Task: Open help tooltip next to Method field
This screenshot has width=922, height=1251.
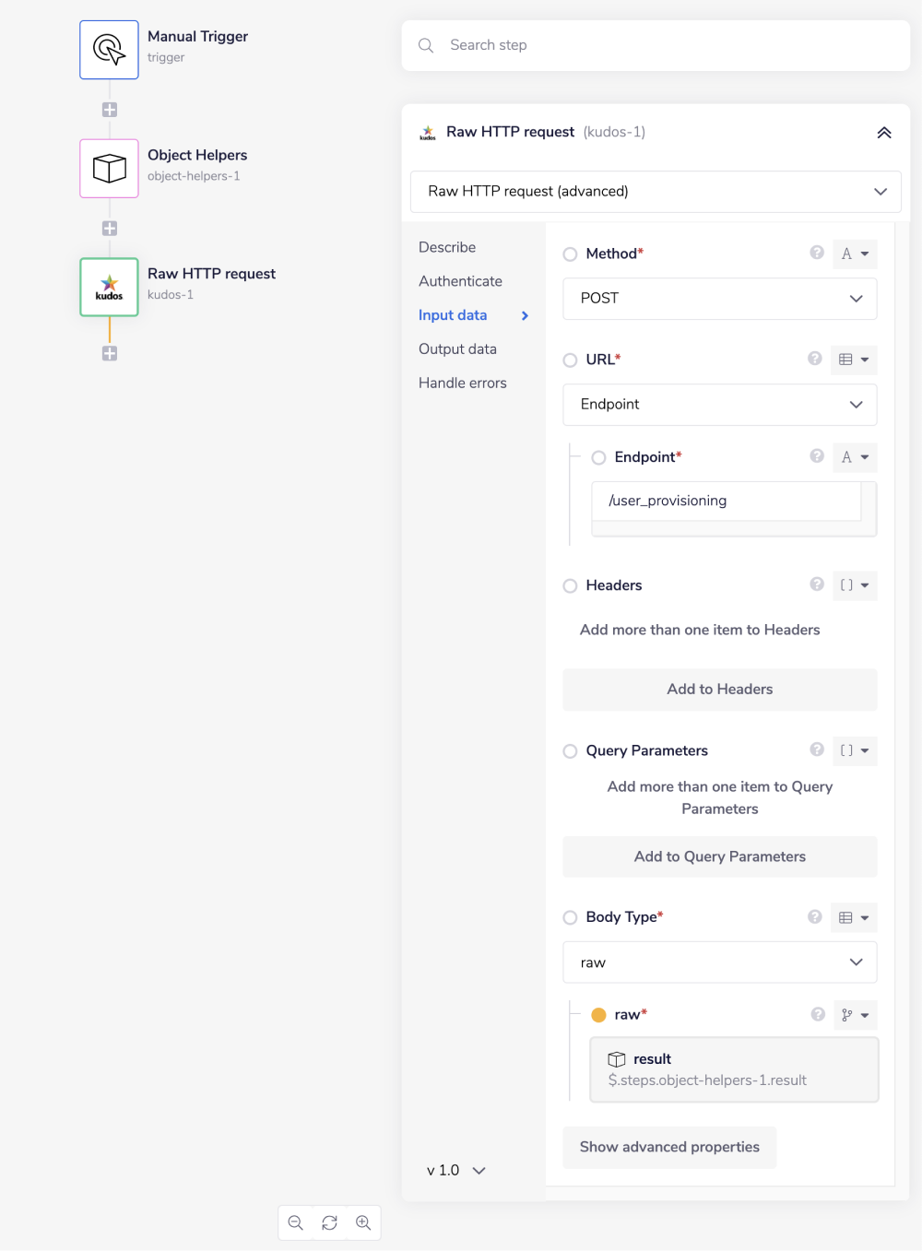Action: pyautogui.click(x=816, y=253)
